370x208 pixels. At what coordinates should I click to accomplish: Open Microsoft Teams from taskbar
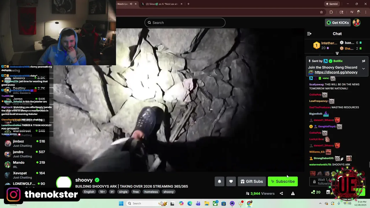click(198, 203)
